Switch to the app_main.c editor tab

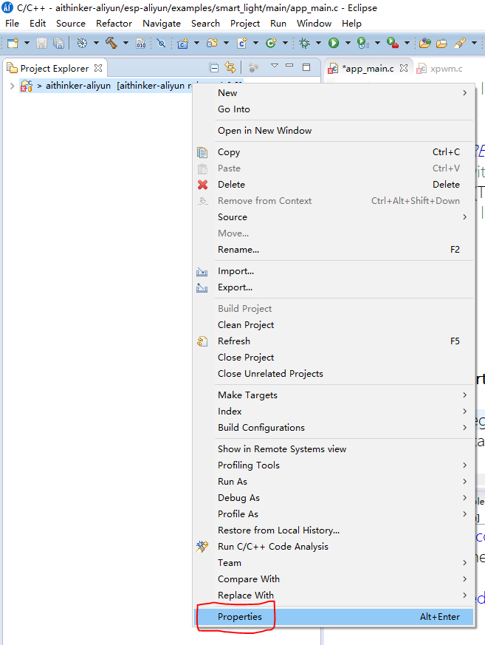coord(368,69)
